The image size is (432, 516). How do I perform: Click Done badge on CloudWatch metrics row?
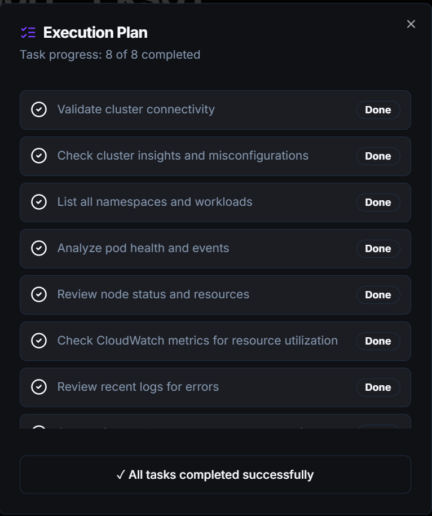click(378, 341)
